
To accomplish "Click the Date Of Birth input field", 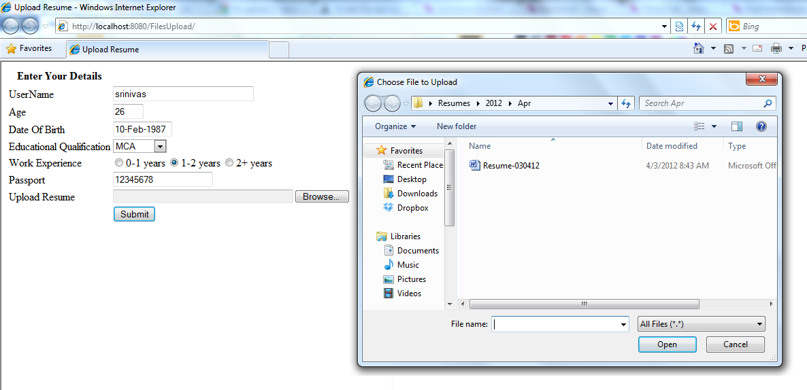I will click(142, 130).
